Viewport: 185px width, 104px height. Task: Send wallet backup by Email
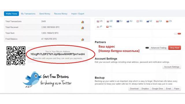[169, 89]
